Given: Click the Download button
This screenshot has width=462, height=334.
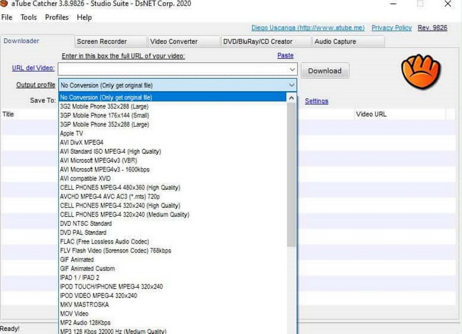Looking at the screenshot, I should tap(324, 70).
